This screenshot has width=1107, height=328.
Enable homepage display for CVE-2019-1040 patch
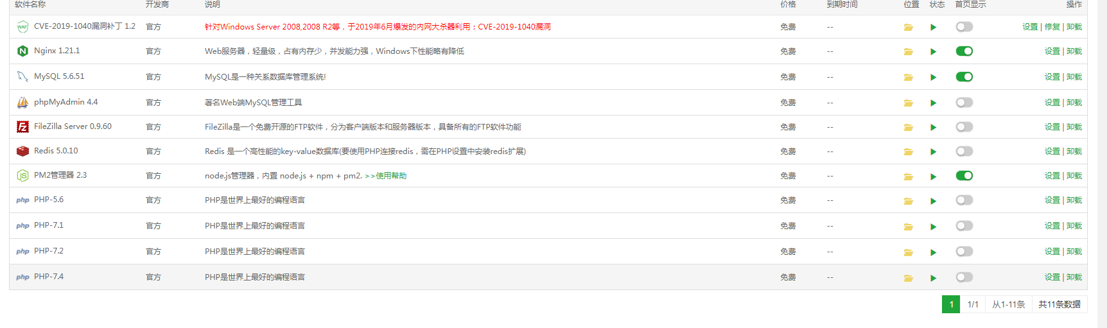(964, 27)
